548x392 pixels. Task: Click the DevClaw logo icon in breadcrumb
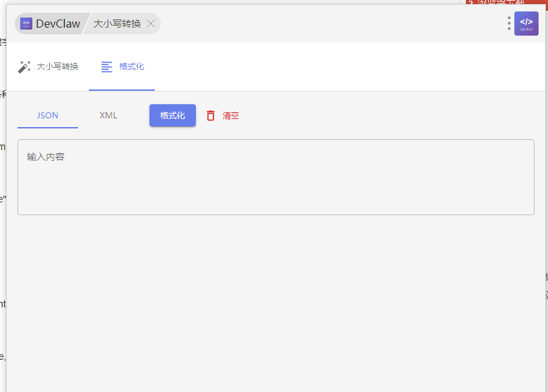26,24
